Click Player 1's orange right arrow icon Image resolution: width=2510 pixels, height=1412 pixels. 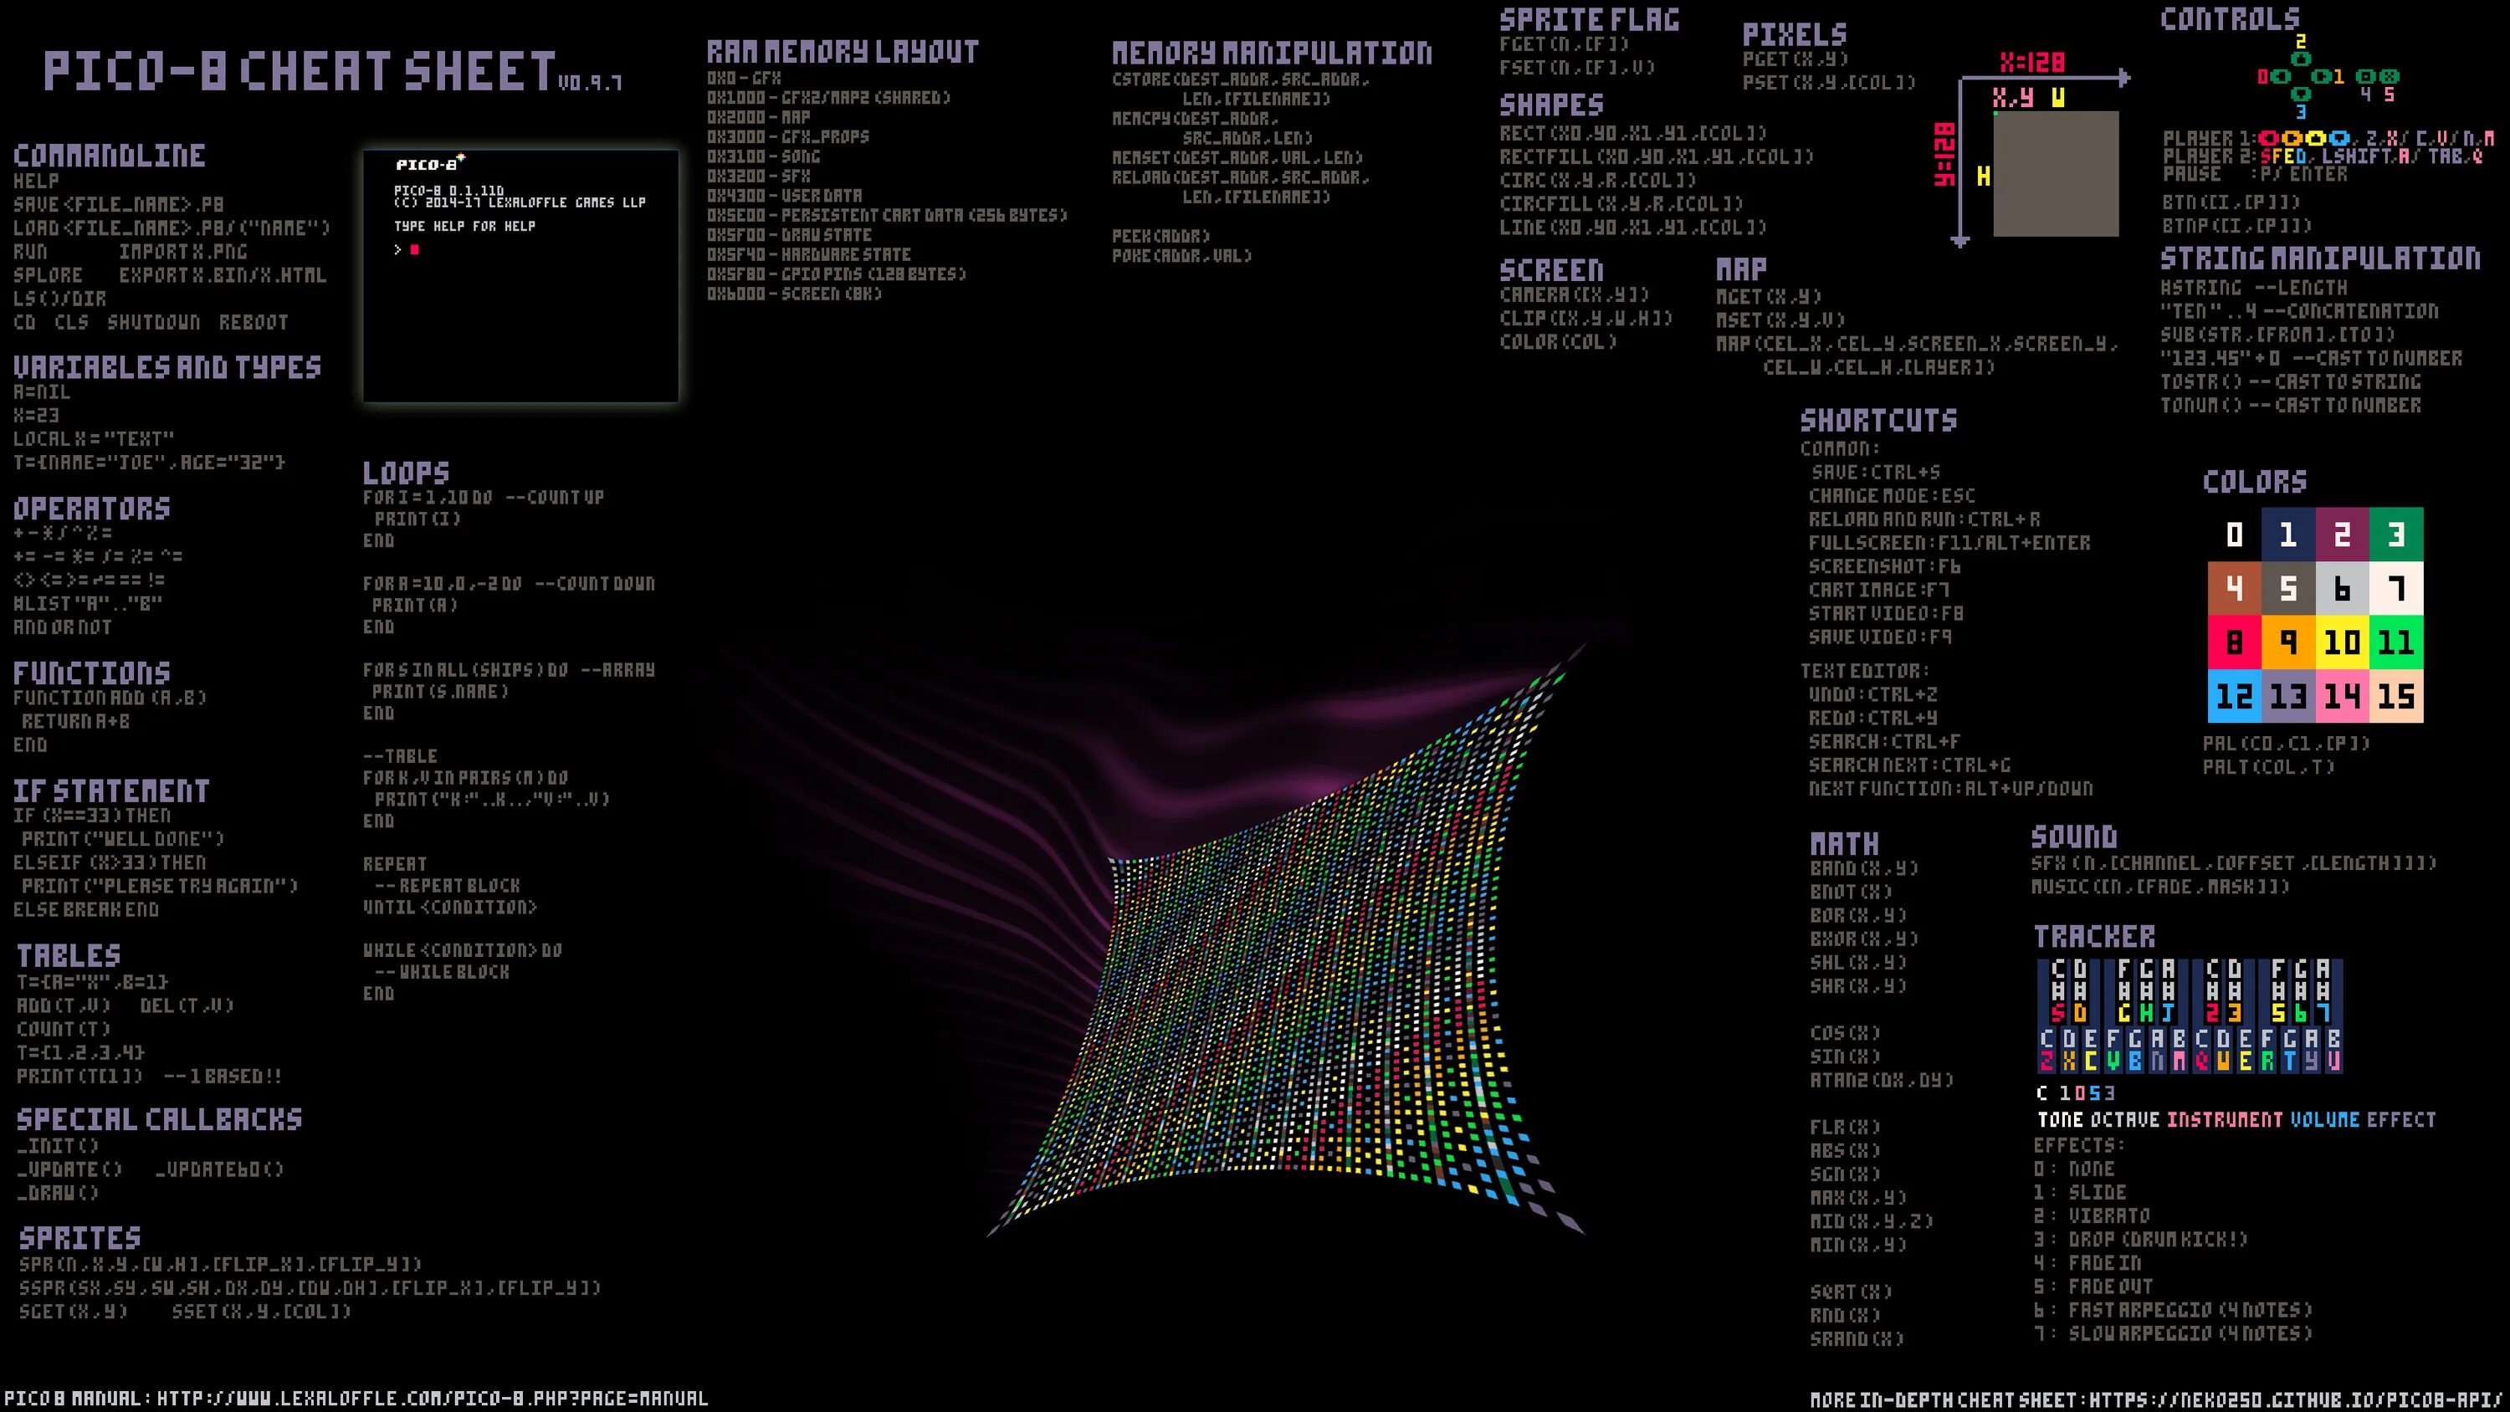[x=2292, y=138]
